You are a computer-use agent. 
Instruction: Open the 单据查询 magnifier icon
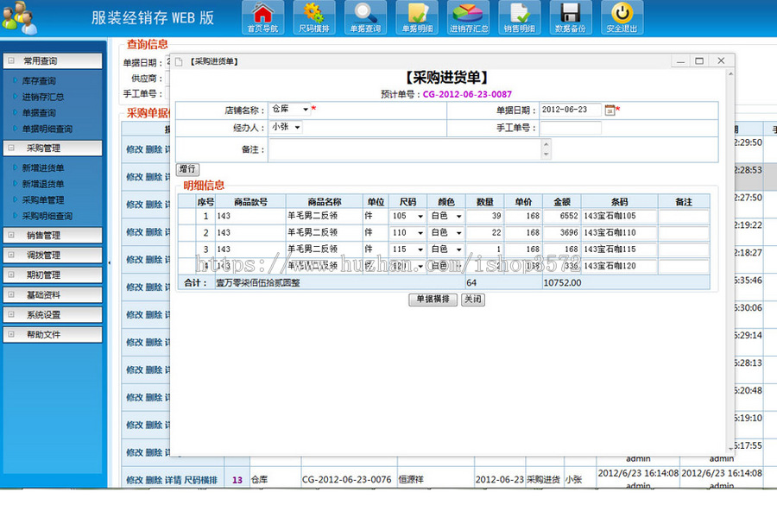(x=365, y=17)
